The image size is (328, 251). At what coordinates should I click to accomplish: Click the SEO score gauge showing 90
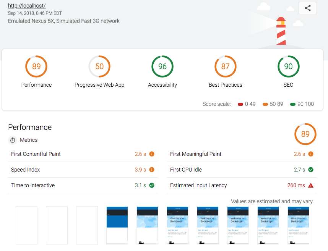289,66
